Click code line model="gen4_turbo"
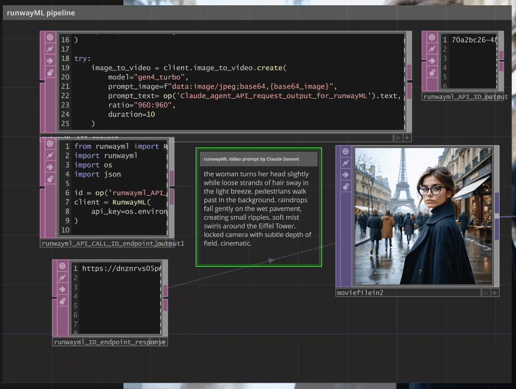 (148, 77)
